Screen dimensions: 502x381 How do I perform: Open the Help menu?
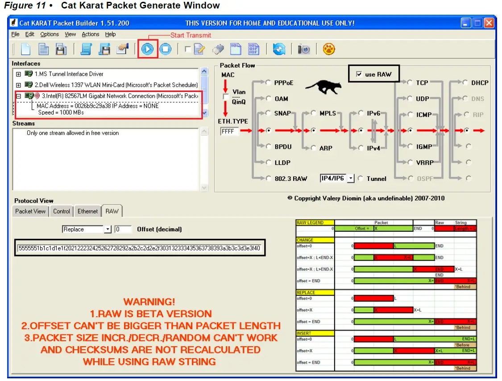click(110, 34)
